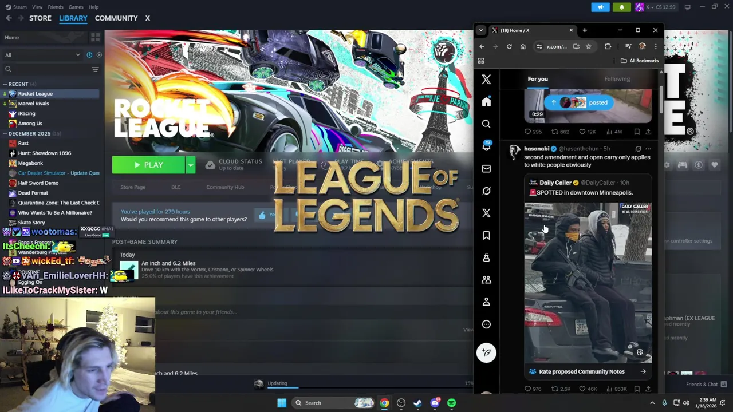Open bookmarks icon in X sidebar
Image resolution: width=733 pixels, height=412 pixels.
486,235
